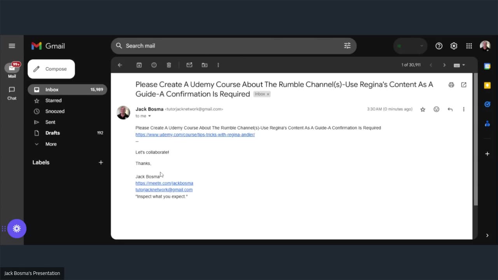Delete this email with trash icon
498x280 pixels.
[169, 65]
